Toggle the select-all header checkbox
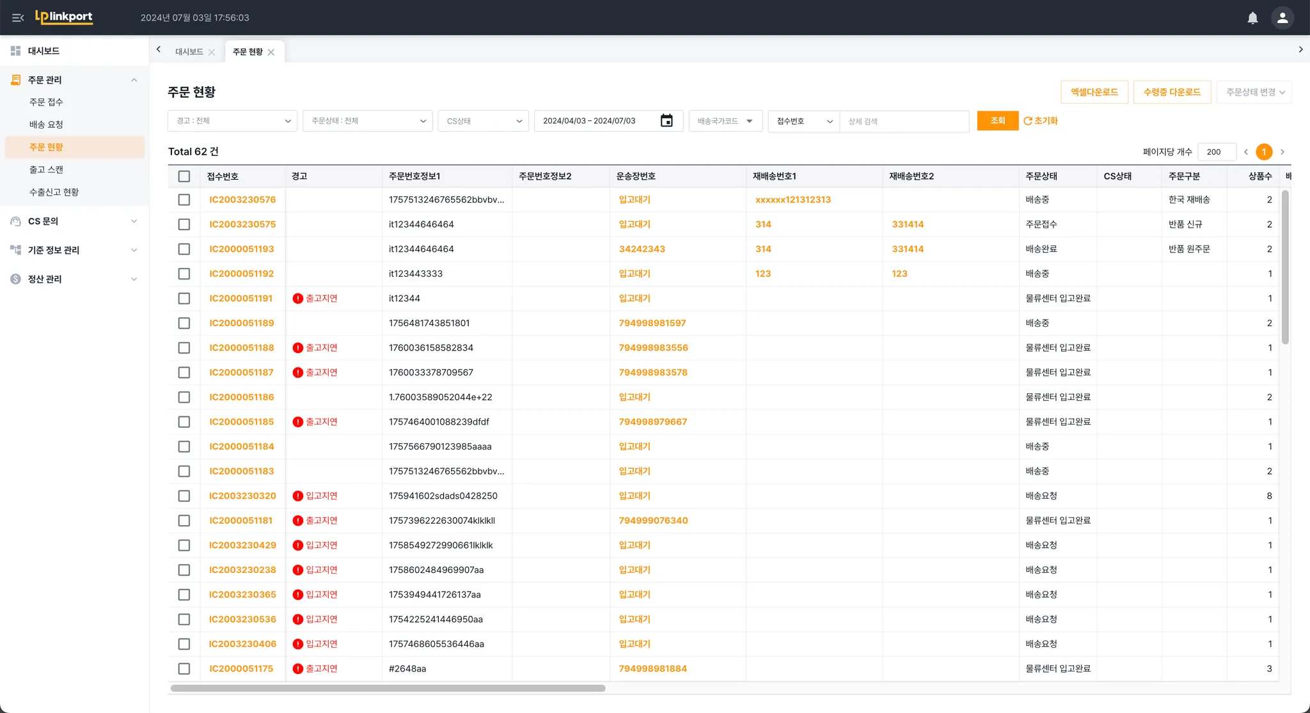Image resolution: width=1310 pixels, height=713 pixels. (184, 176)
